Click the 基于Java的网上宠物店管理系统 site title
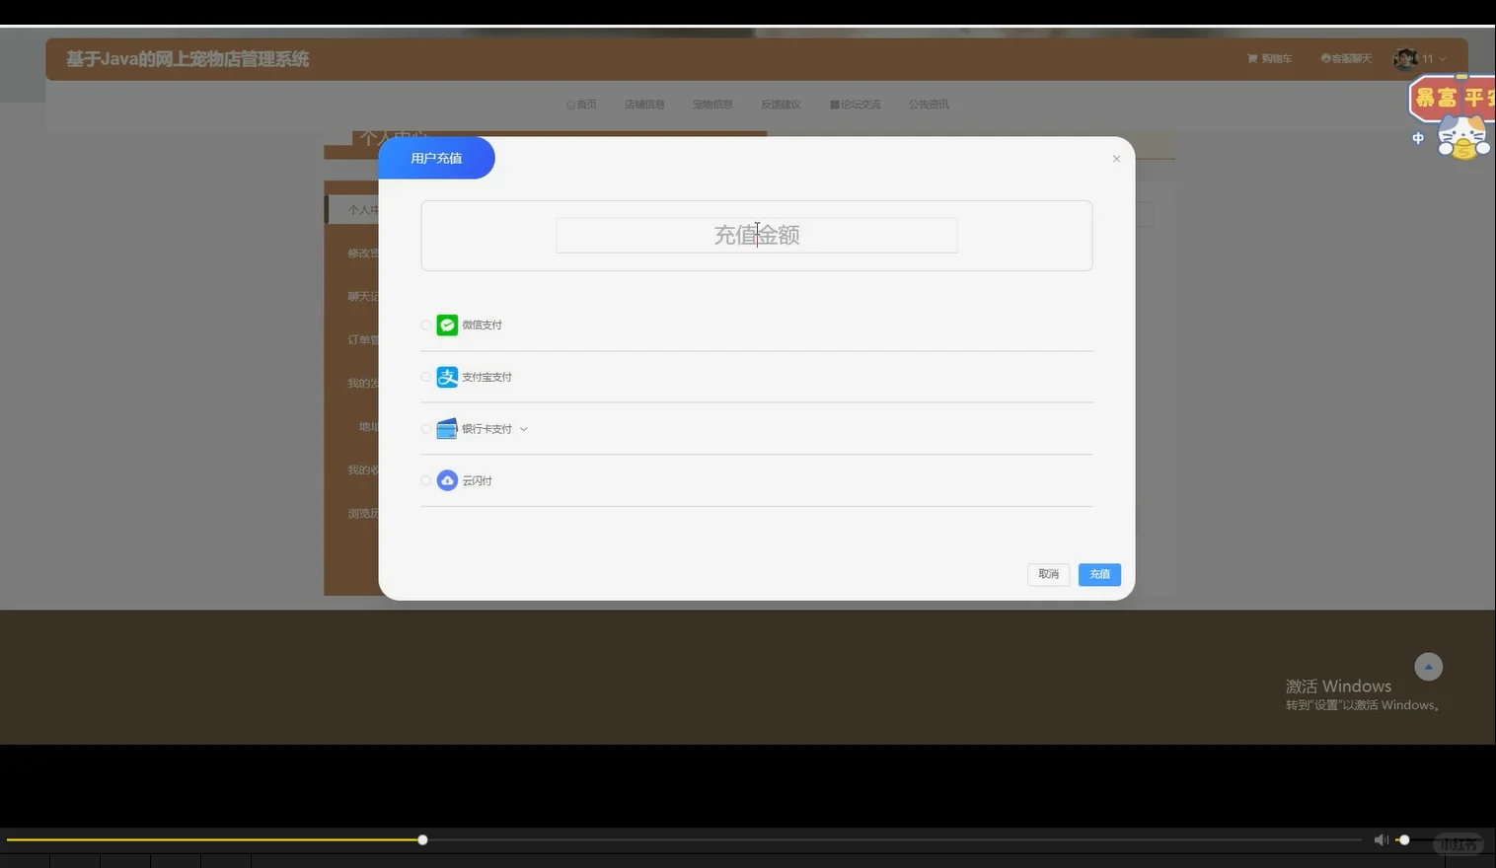The width and height of the screenshot is (1496, 868). tap(187, 59)
